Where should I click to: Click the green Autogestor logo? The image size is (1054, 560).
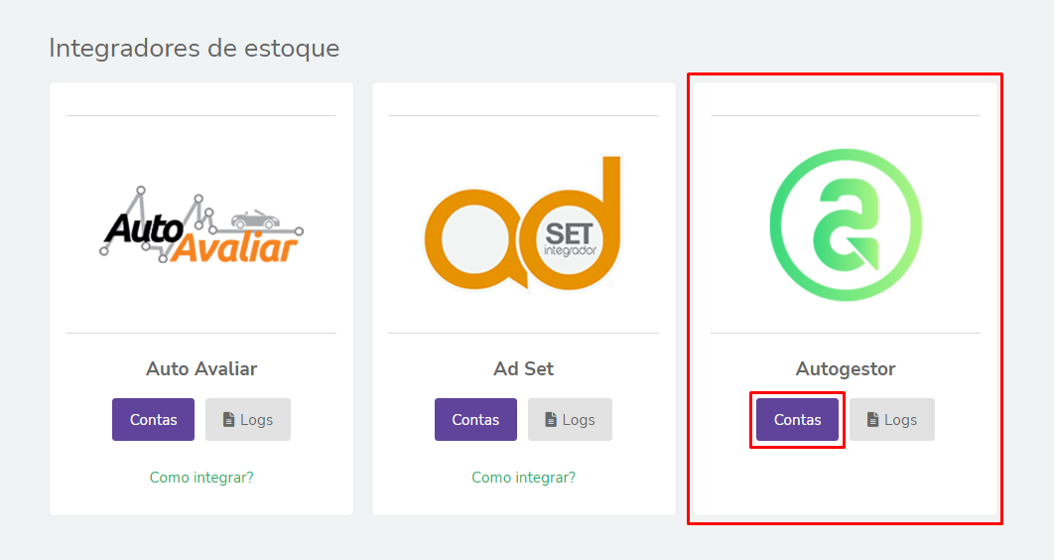click(846, 225)
